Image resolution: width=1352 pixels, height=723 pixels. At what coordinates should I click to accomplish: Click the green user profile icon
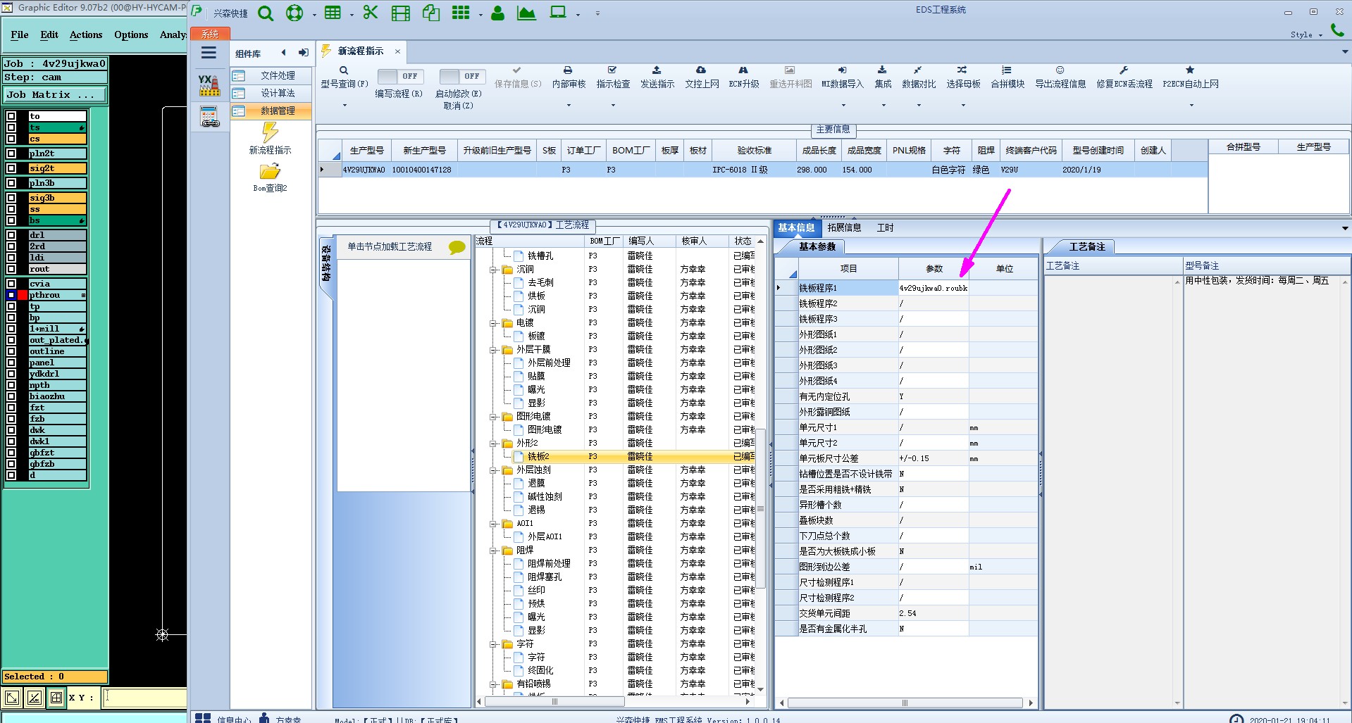497,13
